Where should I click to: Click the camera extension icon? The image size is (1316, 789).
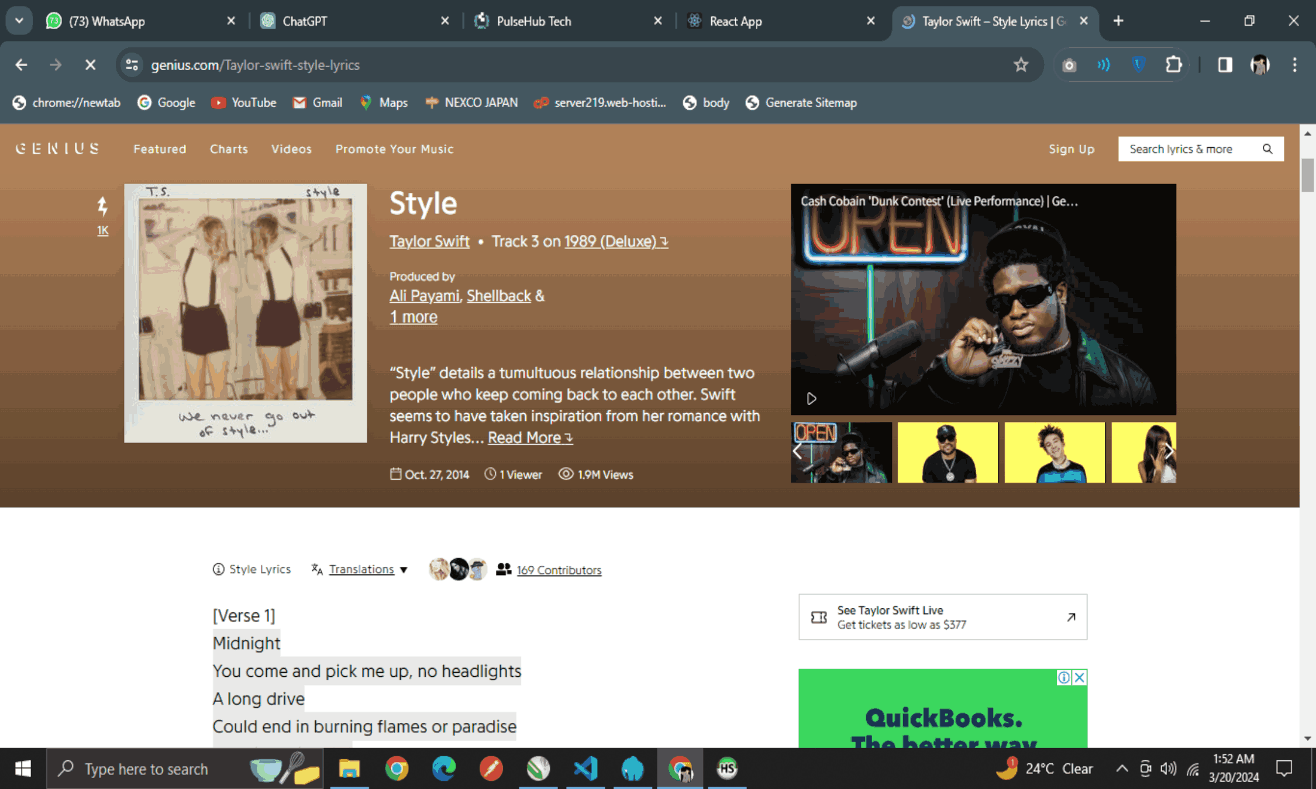point(1069,65)
